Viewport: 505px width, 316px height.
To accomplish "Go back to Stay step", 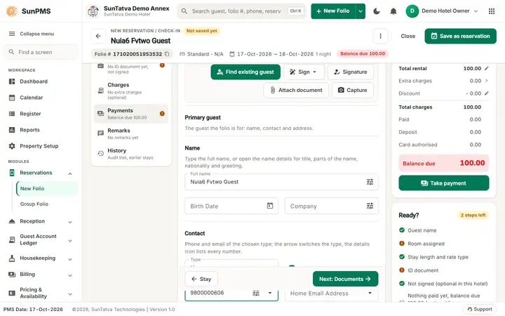I will pyautogui.click(x=201, y=279).
